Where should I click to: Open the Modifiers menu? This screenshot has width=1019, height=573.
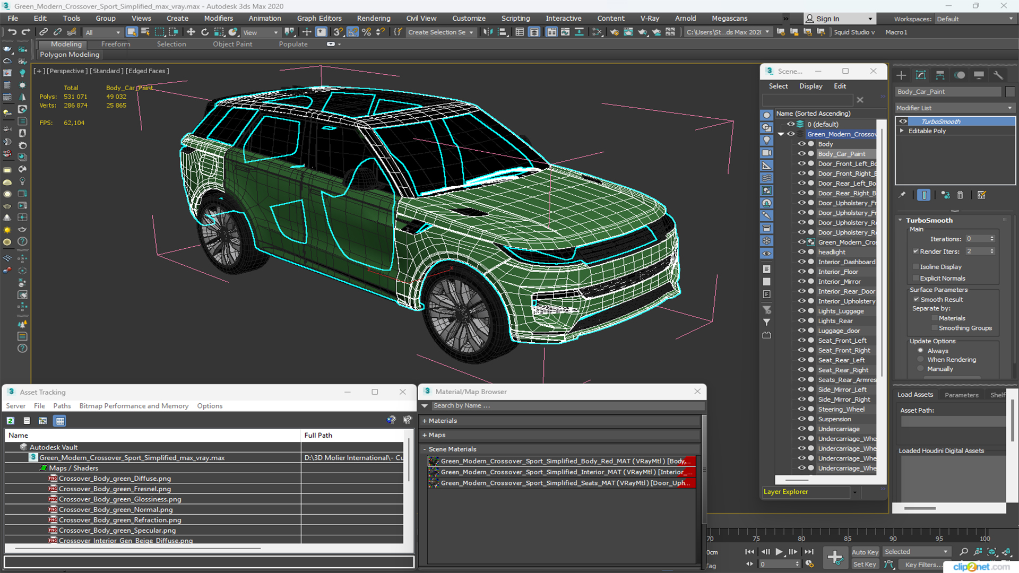[x=219, y=18]
